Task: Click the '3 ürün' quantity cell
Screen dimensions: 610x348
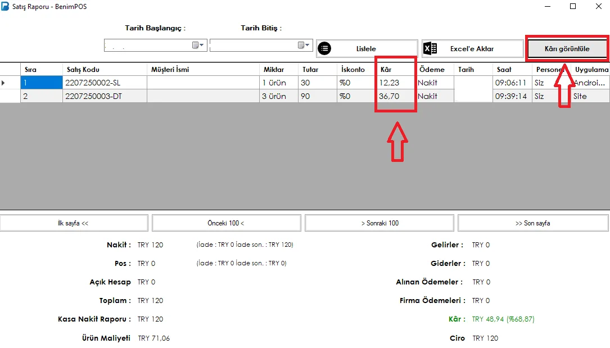Action: [x=278, y=96]
